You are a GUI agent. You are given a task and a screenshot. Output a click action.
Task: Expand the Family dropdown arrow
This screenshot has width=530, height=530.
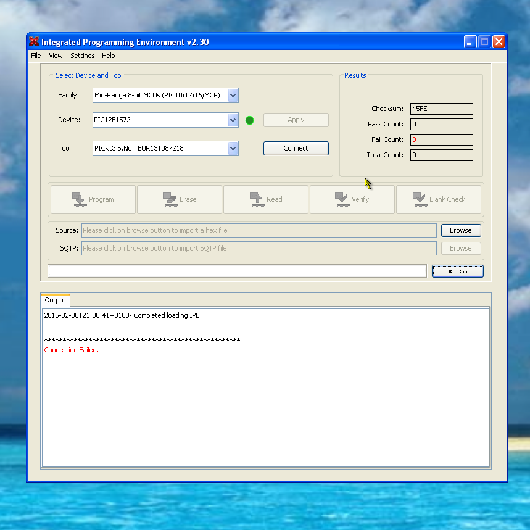[x=233, y=95]
